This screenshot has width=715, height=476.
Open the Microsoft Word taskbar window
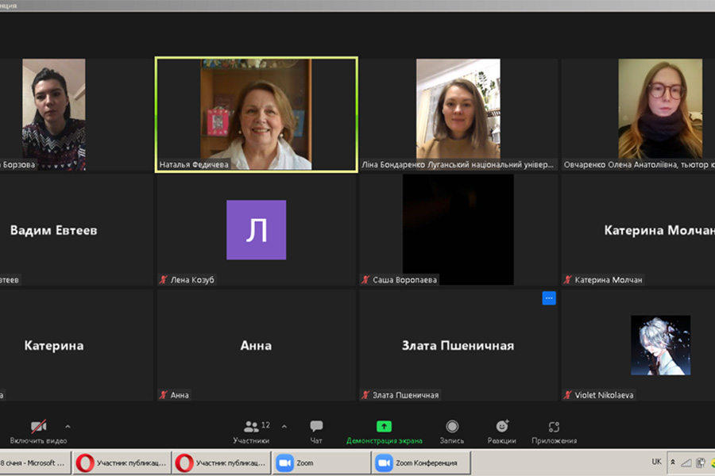[34, 463]
